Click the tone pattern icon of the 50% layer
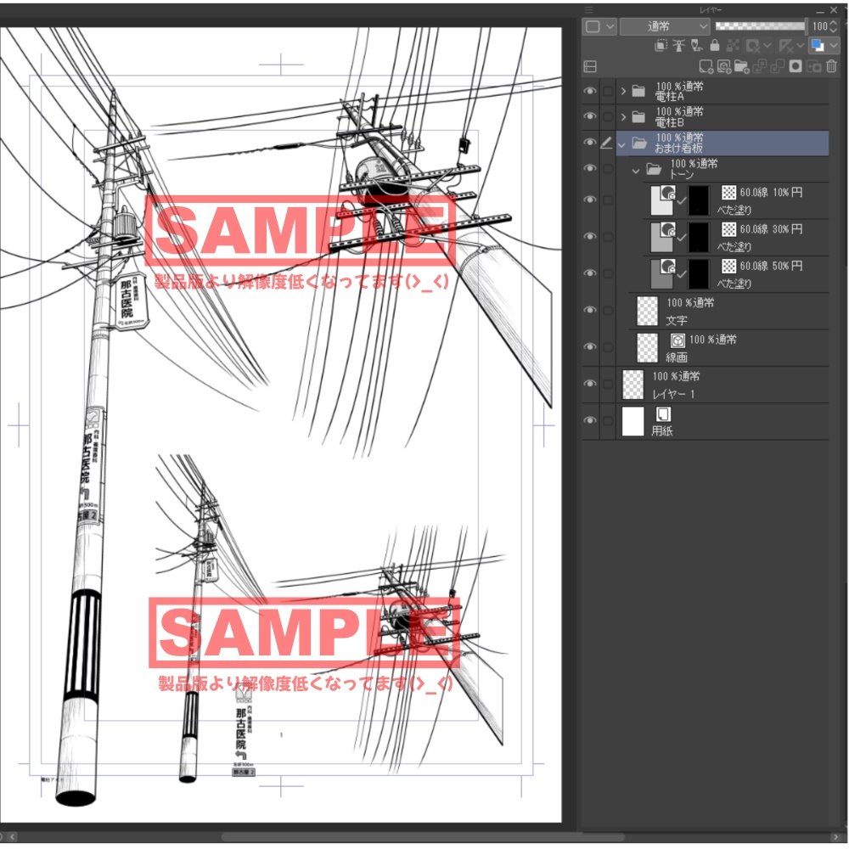This screenshot has width=849, height=849. (x=728, y=266)
